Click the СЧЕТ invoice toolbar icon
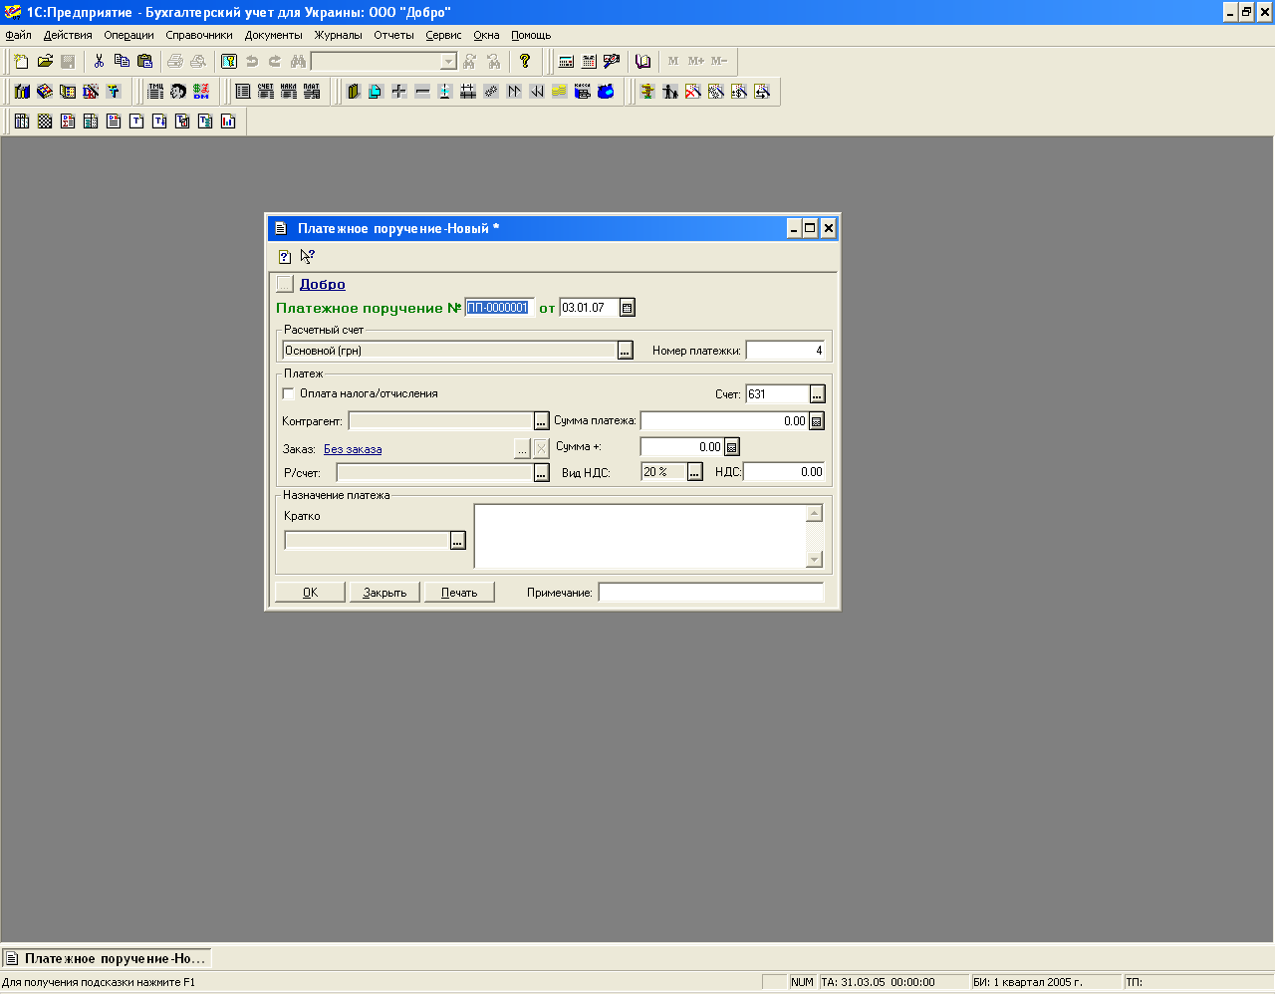 pos(266,92)
